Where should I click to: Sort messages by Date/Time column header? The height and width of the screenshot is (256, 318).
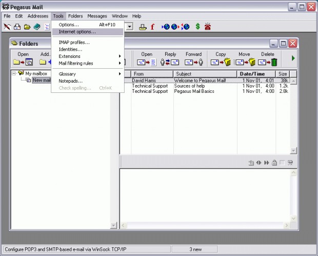click(x=256, y=74)
